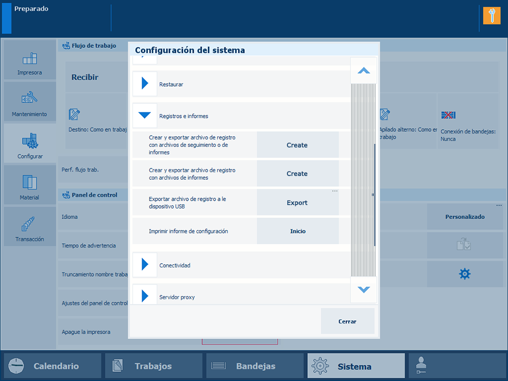
Task: Click the Truncamiento nombre trabajo row
Action: tap(93, 274)
